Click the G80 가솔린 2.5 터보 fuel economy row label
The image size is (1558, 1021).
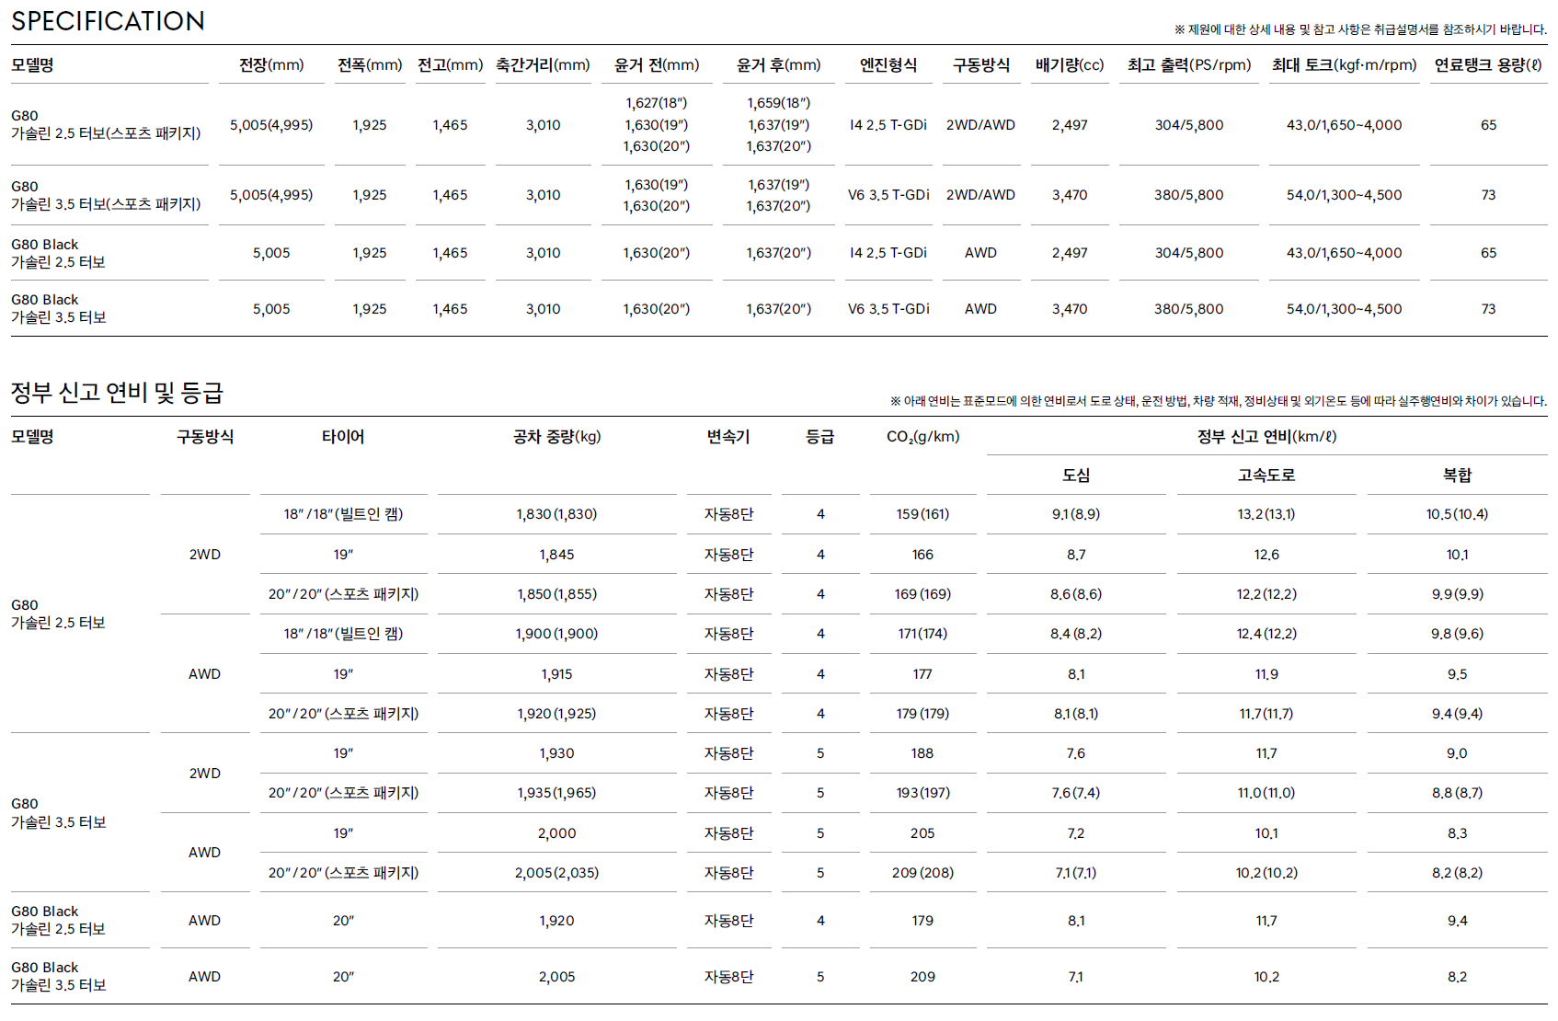[x=58, y=614]
